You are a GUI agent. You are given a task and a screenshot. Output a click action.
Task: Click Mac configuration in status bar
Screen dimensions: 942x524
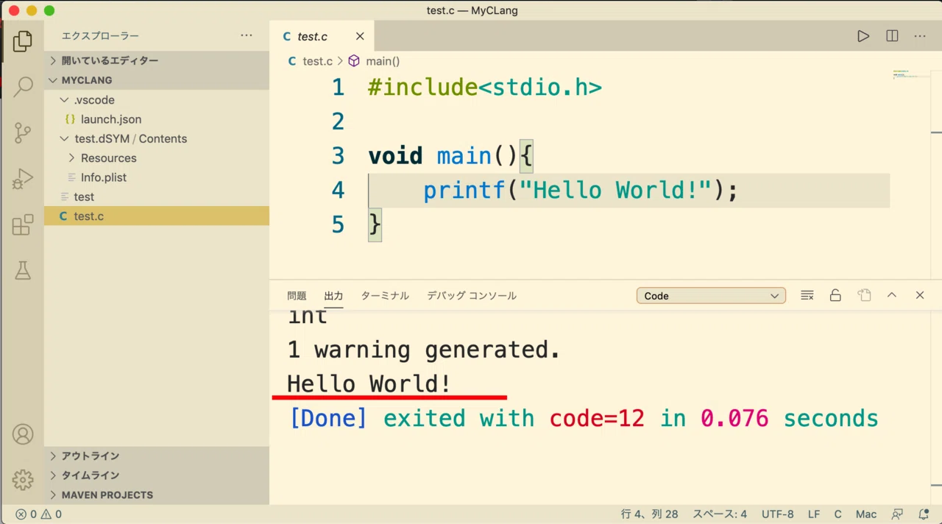point(866,514)
